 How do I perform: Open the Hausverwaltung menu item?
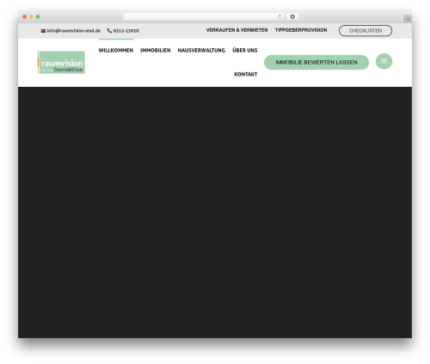coord(201,50)
